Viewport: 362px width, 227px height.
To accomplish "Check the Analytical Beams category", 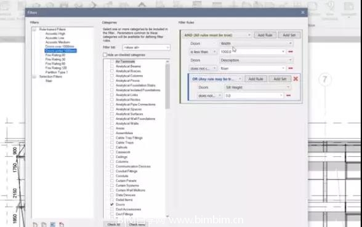I will [112, 66].
